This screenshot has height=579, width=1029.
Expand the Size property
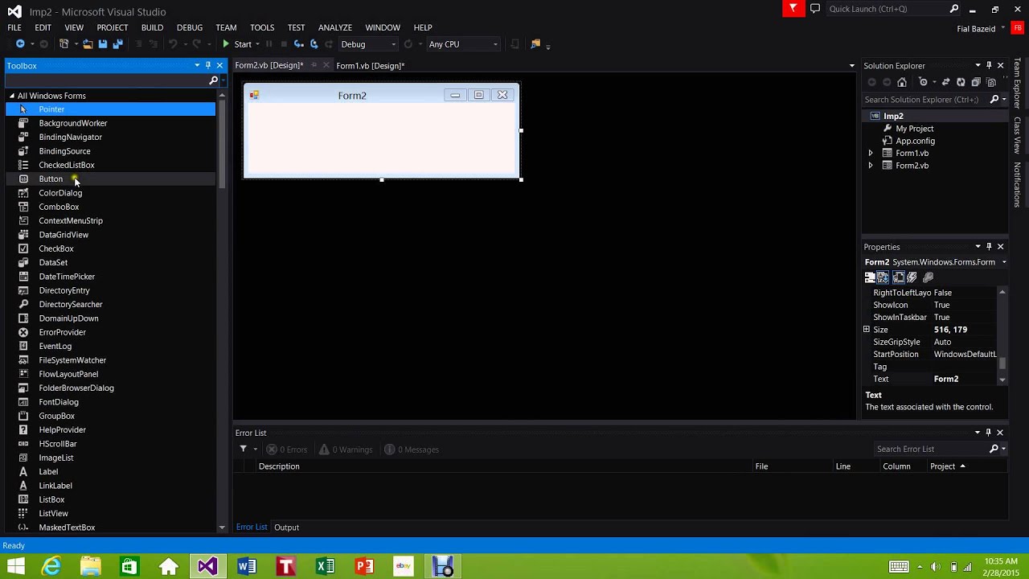point(867,330)
